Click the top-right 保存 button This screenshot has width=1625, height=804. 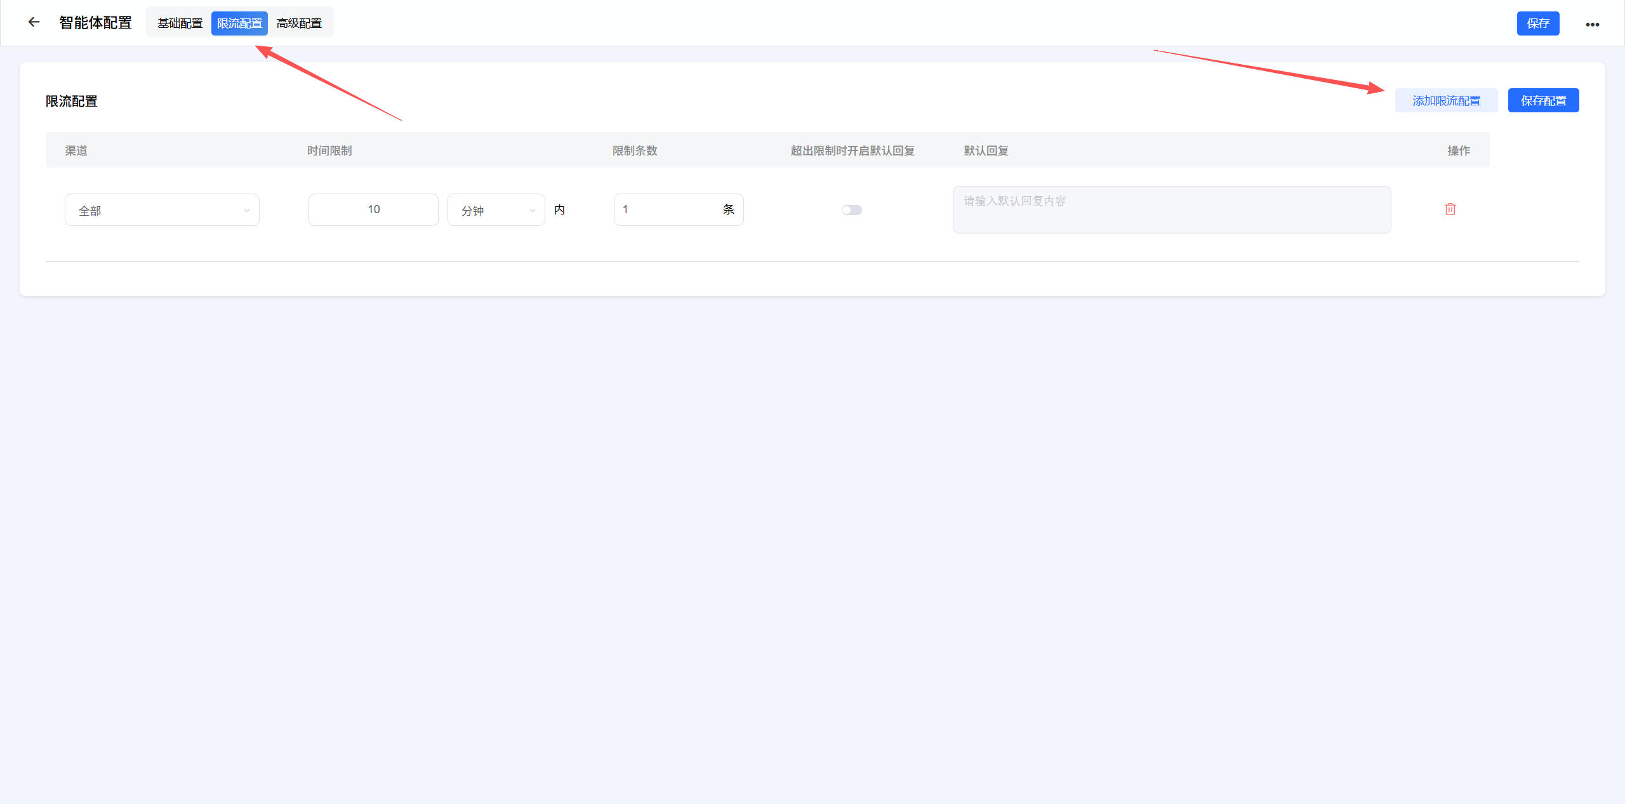coord(1537,23)
